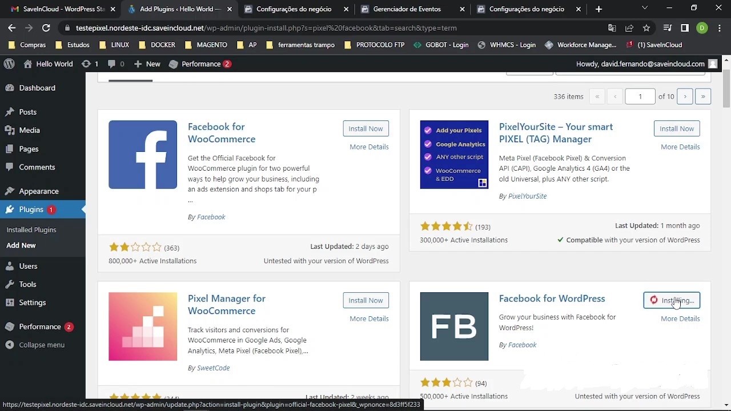This screenshot has height=411, width=731.
Task: Click the Installing button for Facebook for WordPress
Action: coord(672,300)
